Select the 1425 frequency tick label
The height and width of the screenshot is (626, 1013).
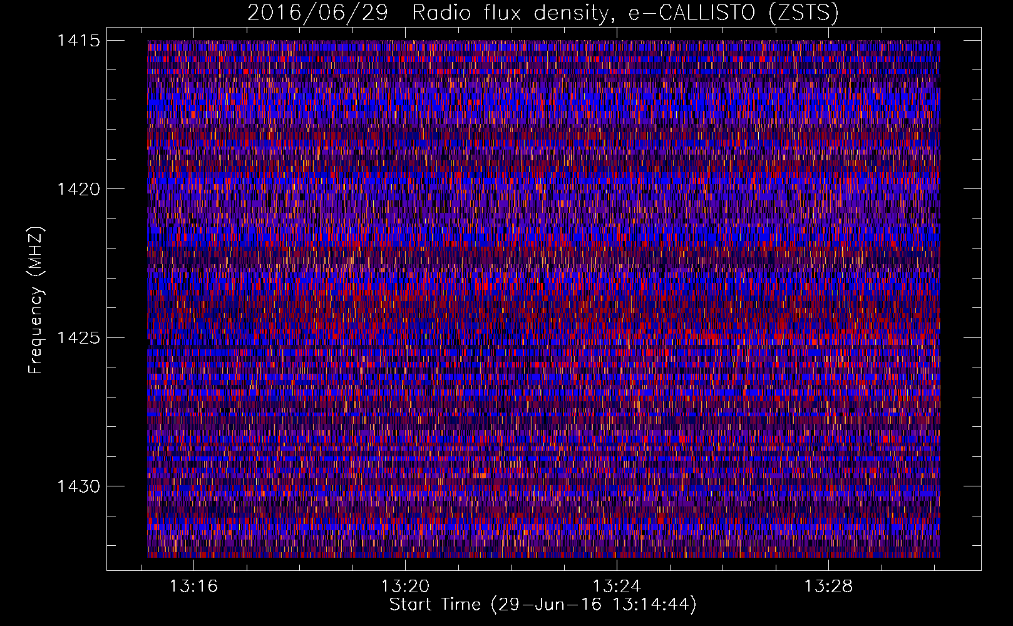coord(79,338)
